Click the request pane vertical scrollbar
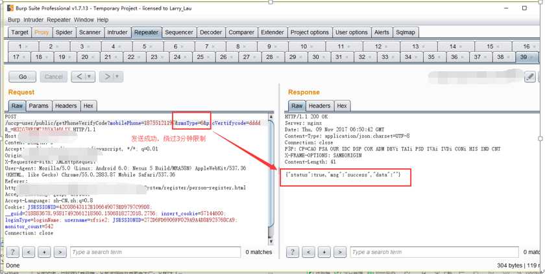 [271, 179]
